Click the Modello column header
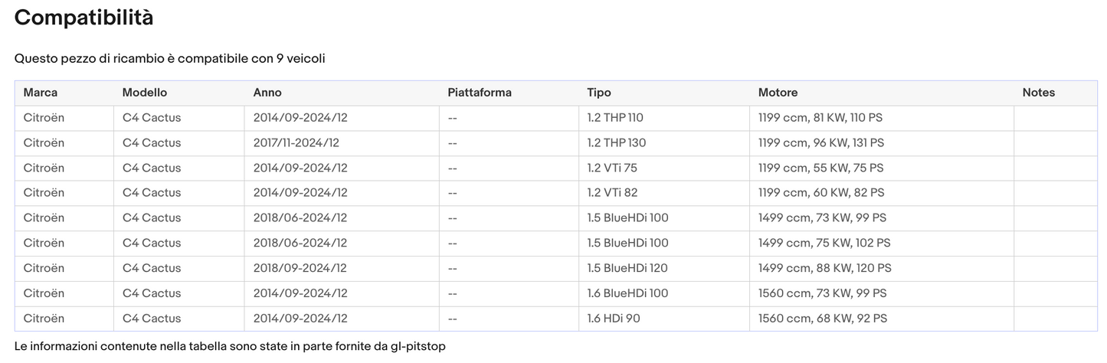This screenshot has width=1107, height=363. tap(145, 93)
